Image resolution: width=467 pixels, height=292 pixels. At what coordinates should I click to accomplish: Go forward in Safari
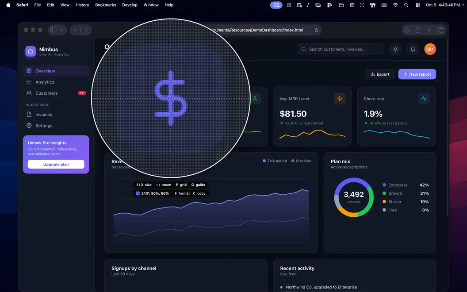point(86,30)
